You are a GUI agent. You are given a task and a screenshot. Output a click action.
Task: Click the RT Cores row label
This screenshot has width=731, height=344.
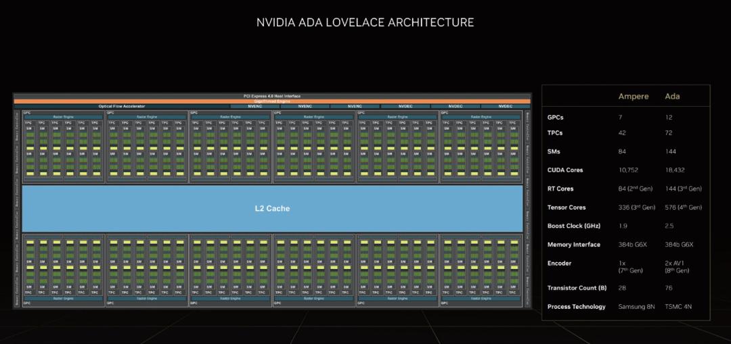click(x=560, y=189)
